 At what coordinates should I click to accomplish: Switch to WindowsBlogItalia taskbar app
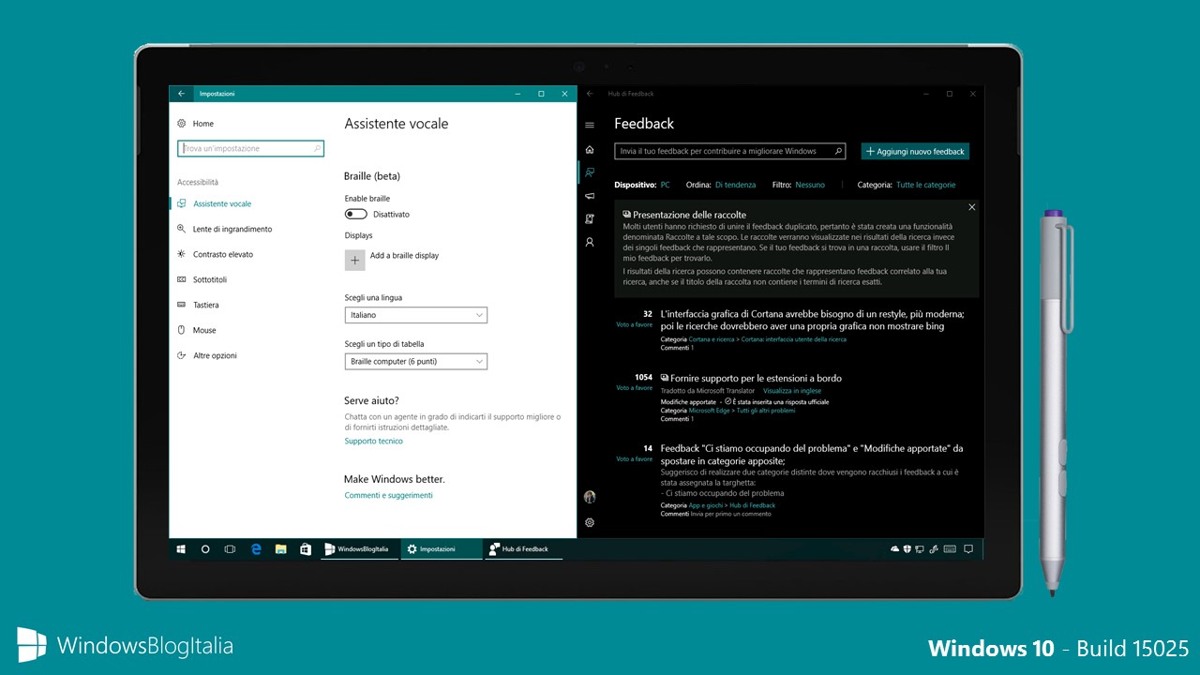[x=360, y=549]
